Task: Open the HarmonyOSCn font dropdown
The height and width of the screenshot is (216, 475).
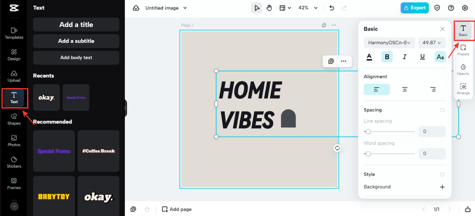Action: coord(389,43)
